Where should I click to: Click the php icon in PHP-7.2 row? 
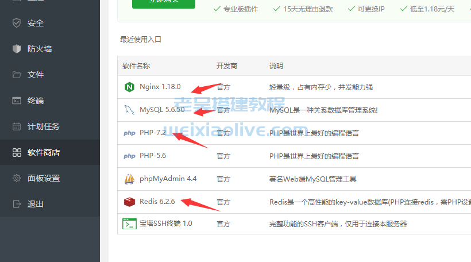[129, 133]
